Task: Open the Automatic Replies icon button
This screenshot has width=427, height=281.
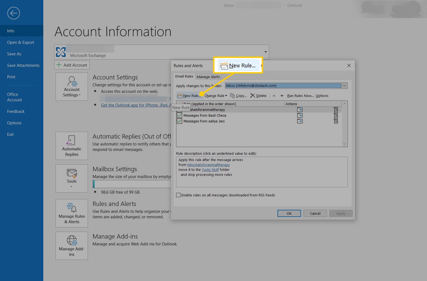Action: (x=72, y=146)
